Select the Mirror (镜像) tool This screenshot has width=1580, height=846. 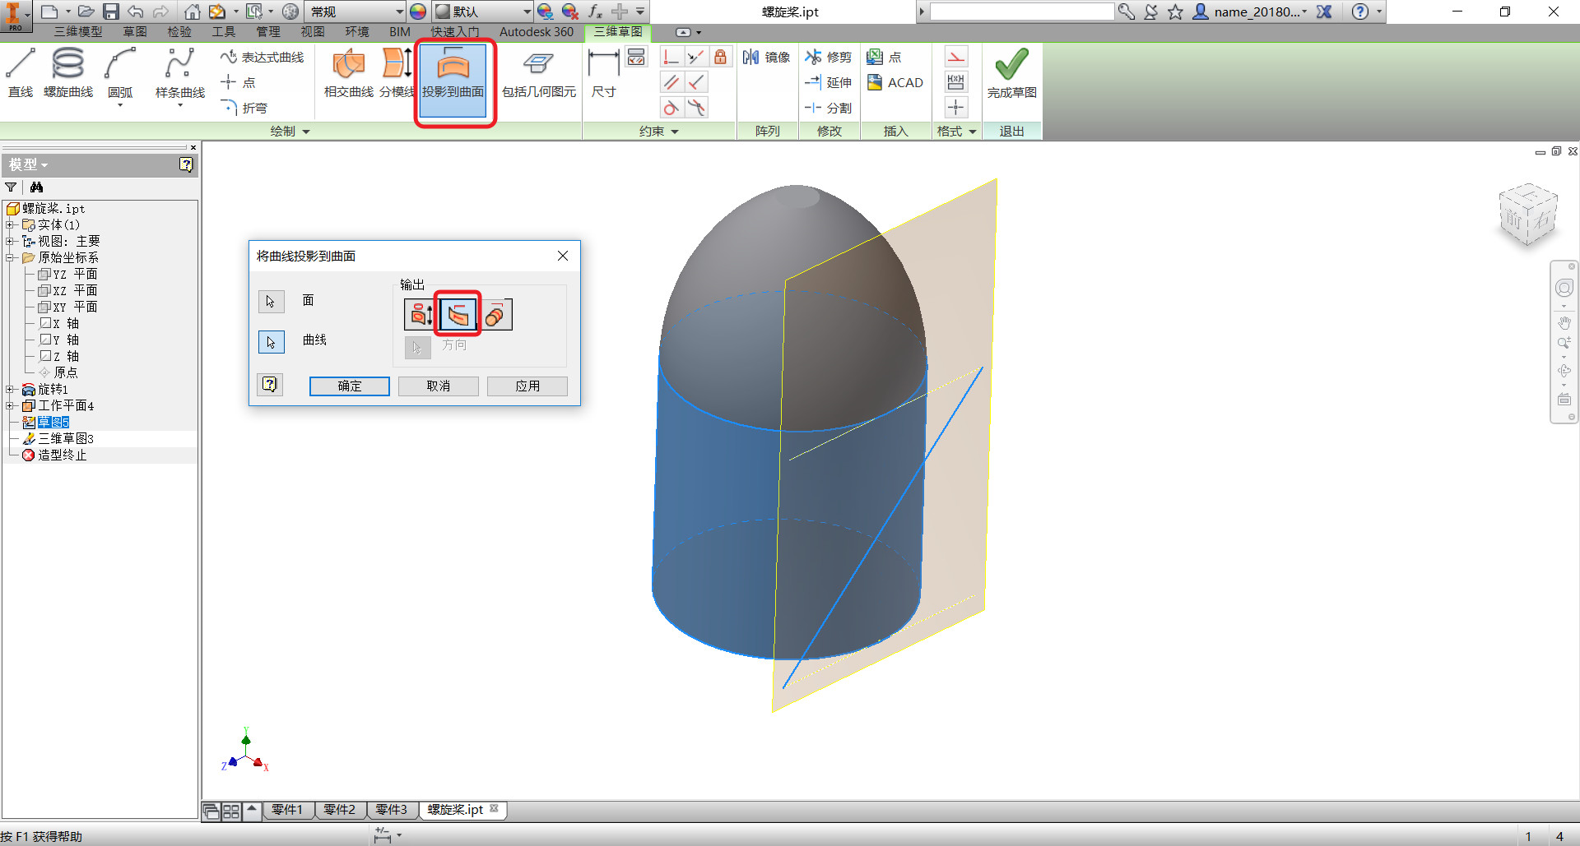pyautogui.click(x=766, y=57)
